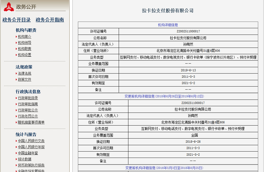
Task: Click the 货币政策执行报告 link
Action: pyautogui.click(x=31, y=165)
